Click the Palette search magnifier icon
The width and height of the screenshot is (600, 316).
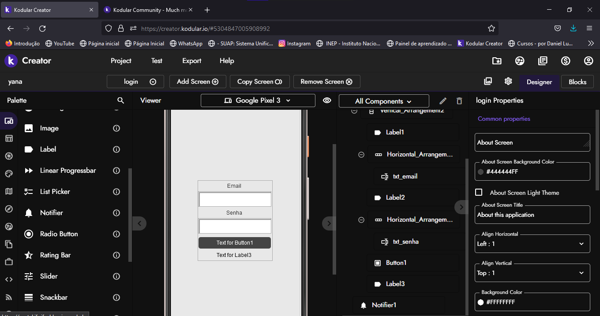[x=120, y=100]
